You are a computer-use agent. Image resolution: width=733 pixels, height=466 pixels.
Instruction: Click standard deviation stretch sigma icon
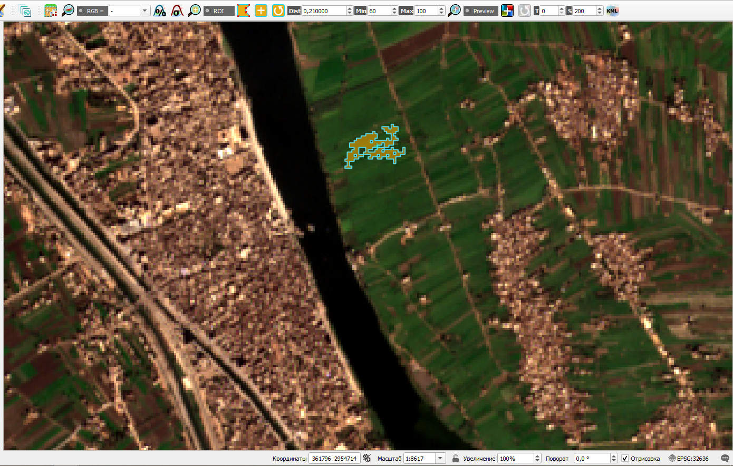177,11
